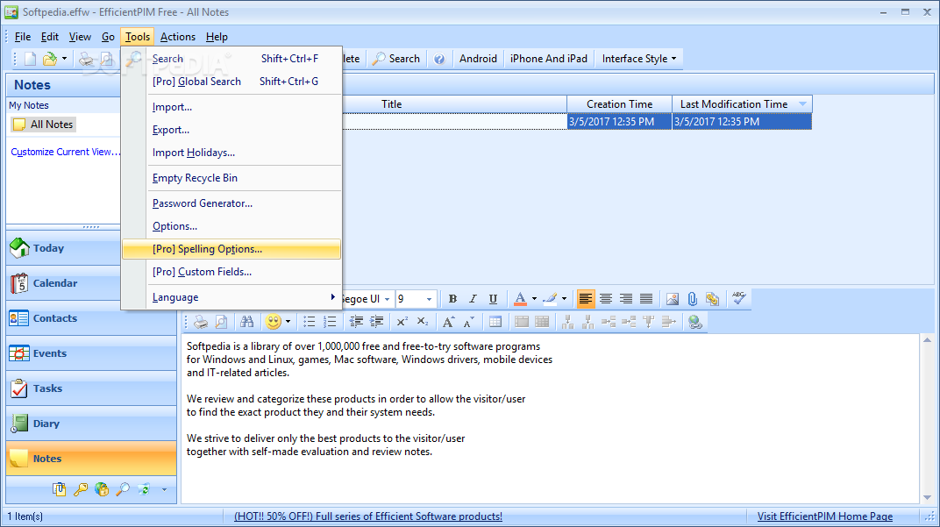Insert an image into the note

(673, 298)
